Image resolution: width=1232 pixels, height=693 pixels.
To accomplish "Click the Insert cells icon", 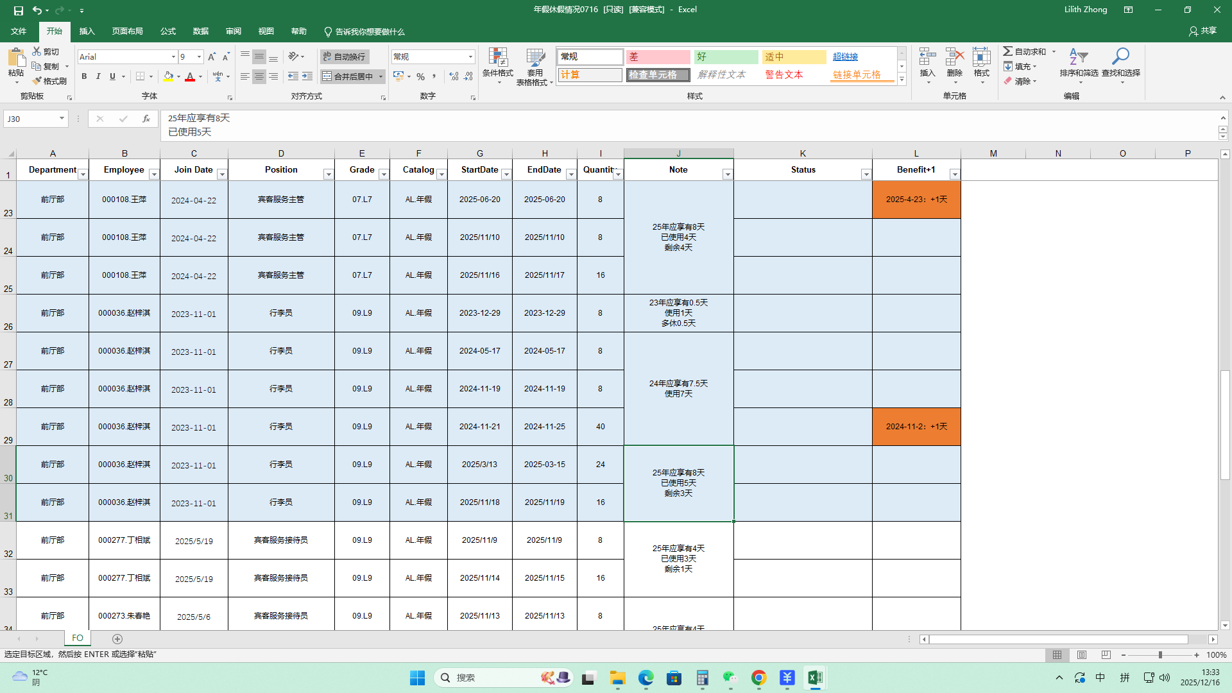I will tap(927, 58).
